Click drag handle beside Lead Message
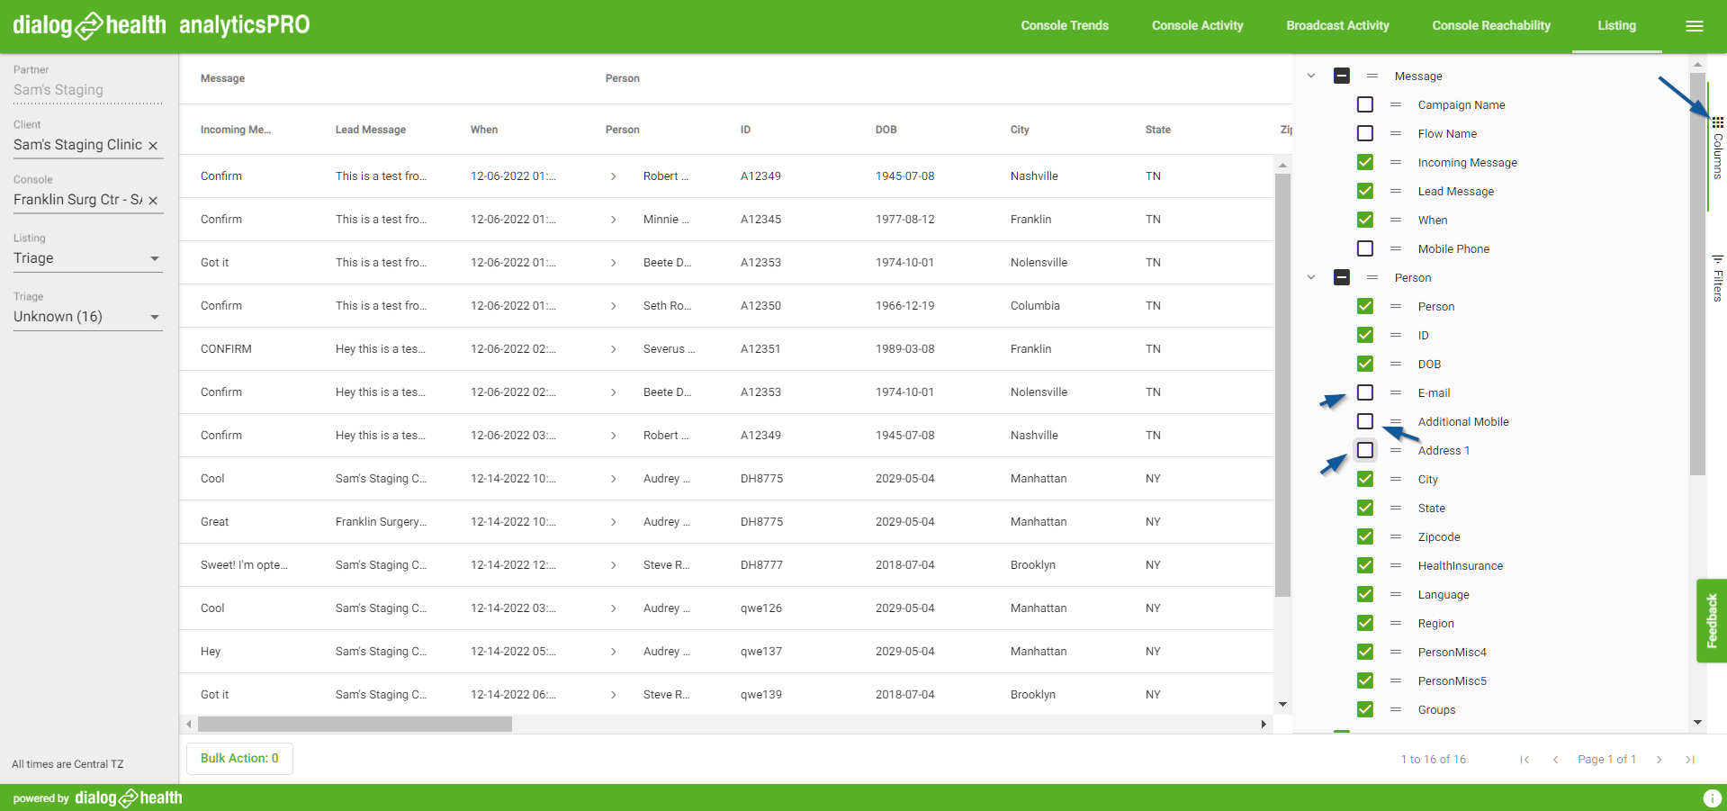This screenshot has height=811, width=1727. coord(1396,192)
